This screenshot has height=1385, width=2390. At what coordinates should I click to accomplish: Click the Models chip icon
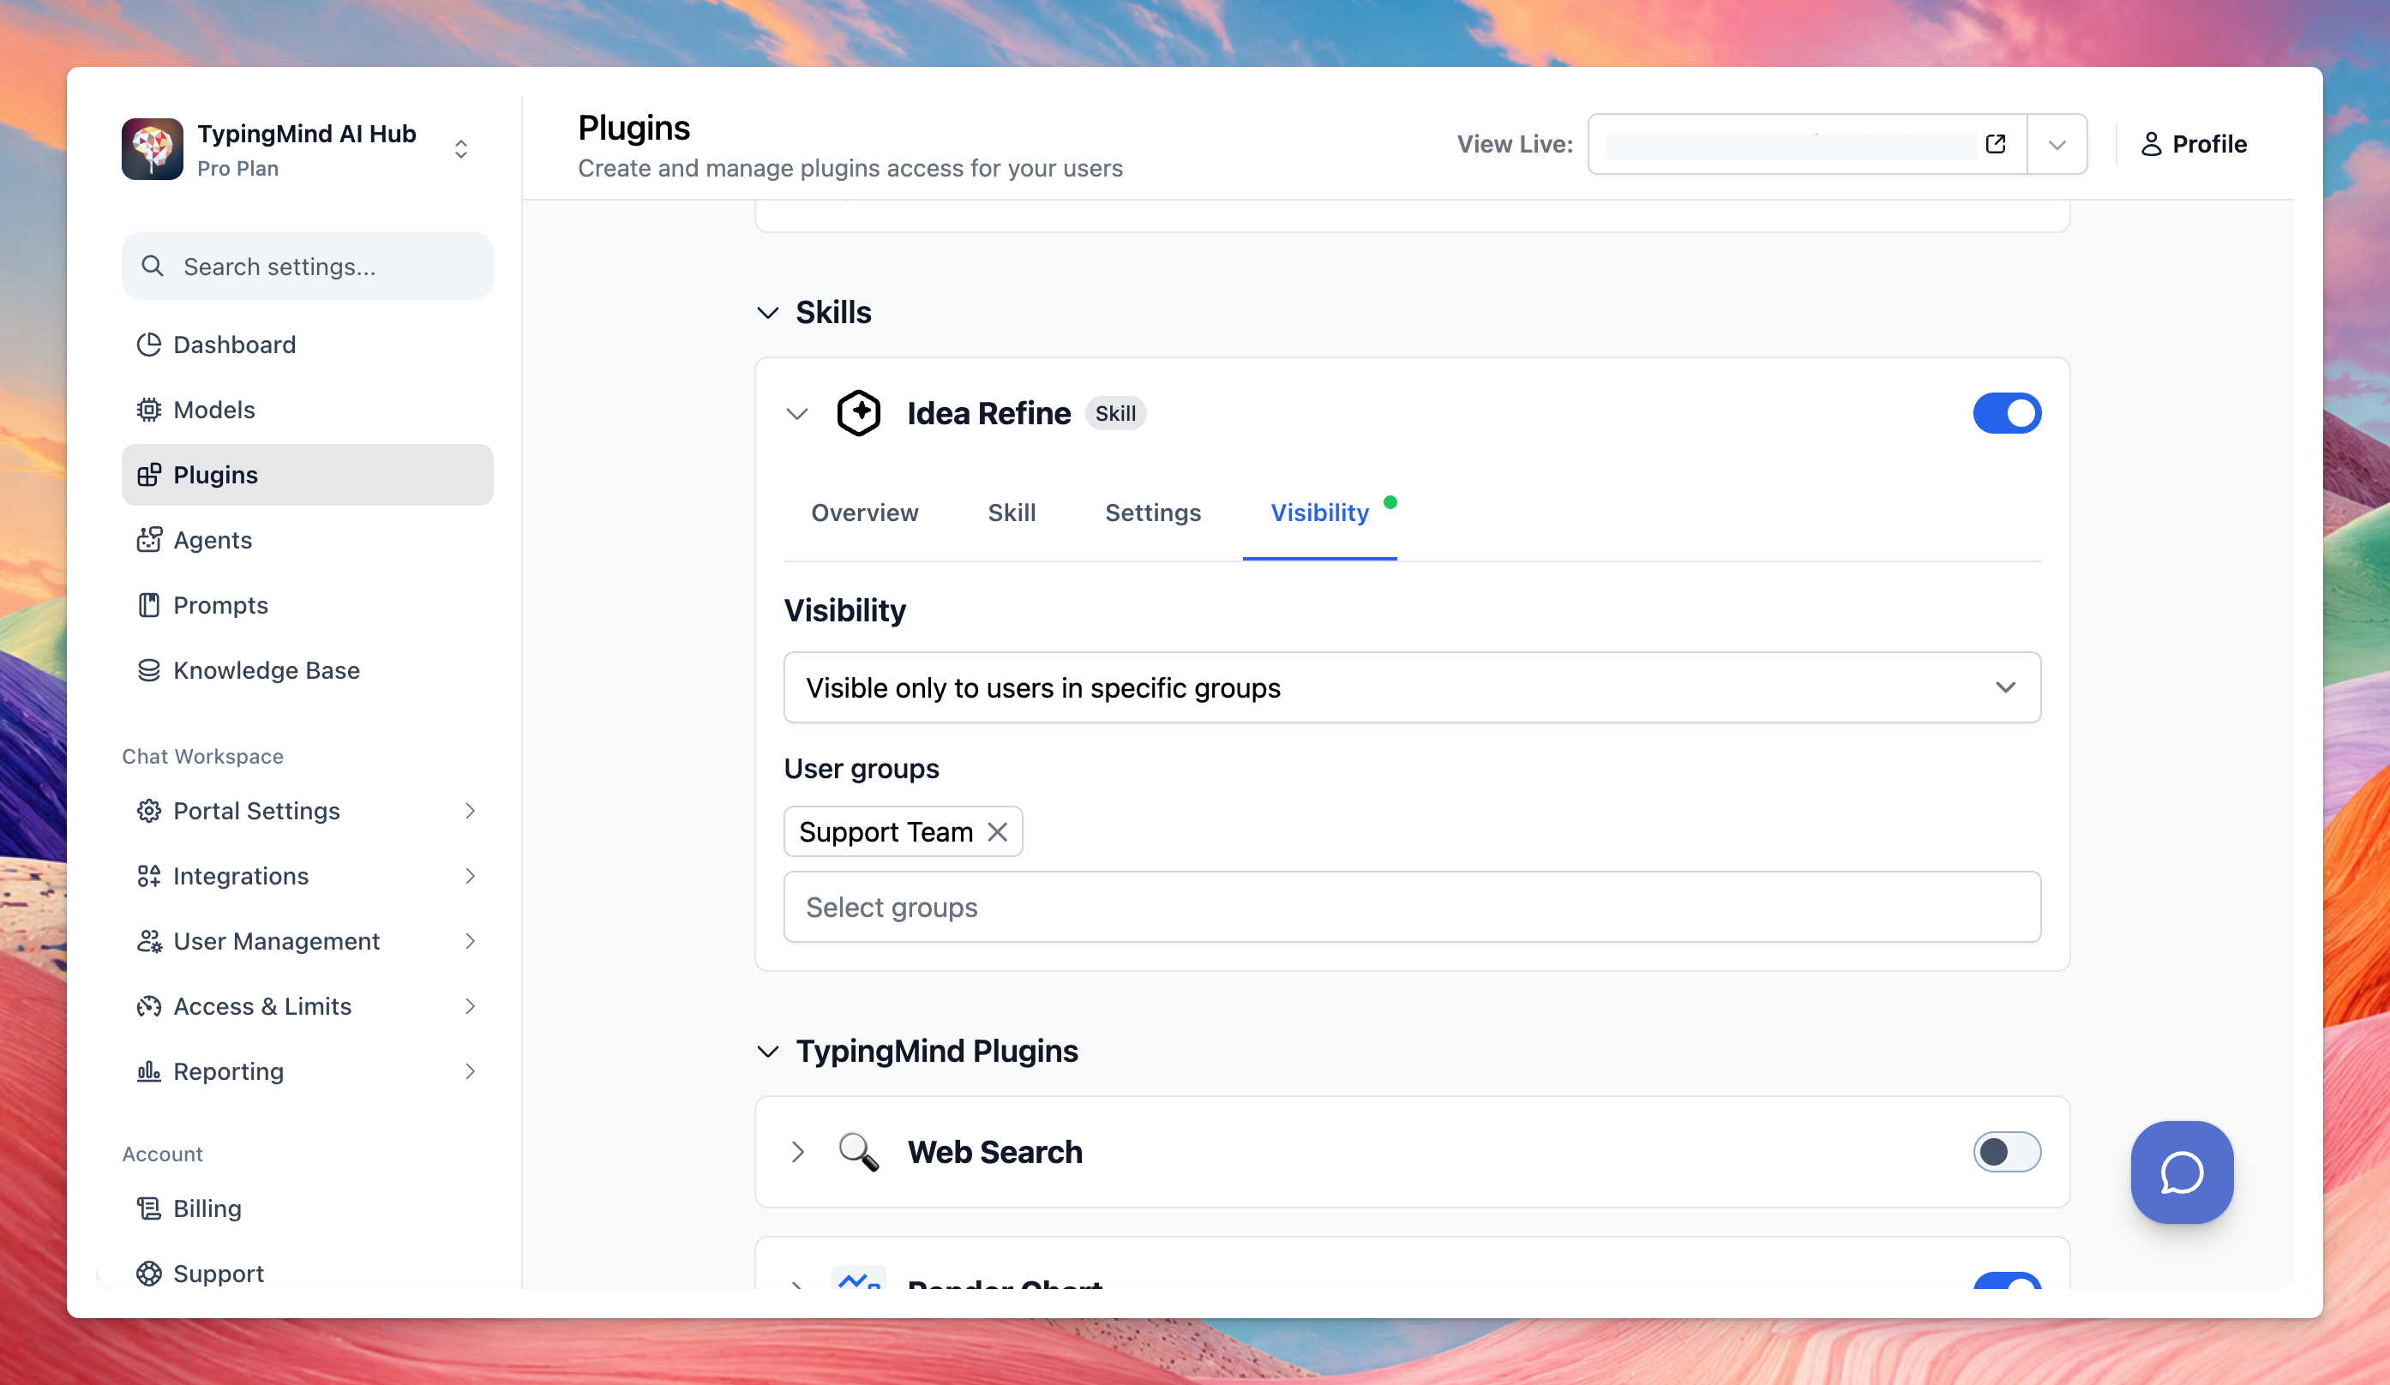click(x=149, y=410)
